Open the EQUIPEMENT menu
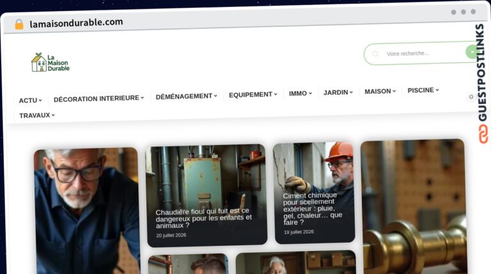491x274 pixels. (253, 95)
